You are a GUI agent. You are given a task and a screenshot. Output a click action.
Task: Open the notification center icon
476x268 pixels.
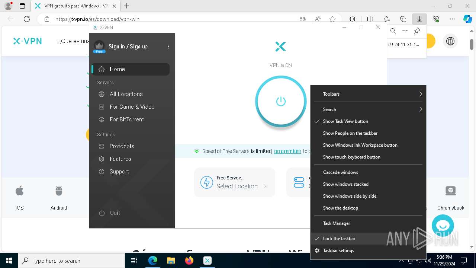(464, 261)
